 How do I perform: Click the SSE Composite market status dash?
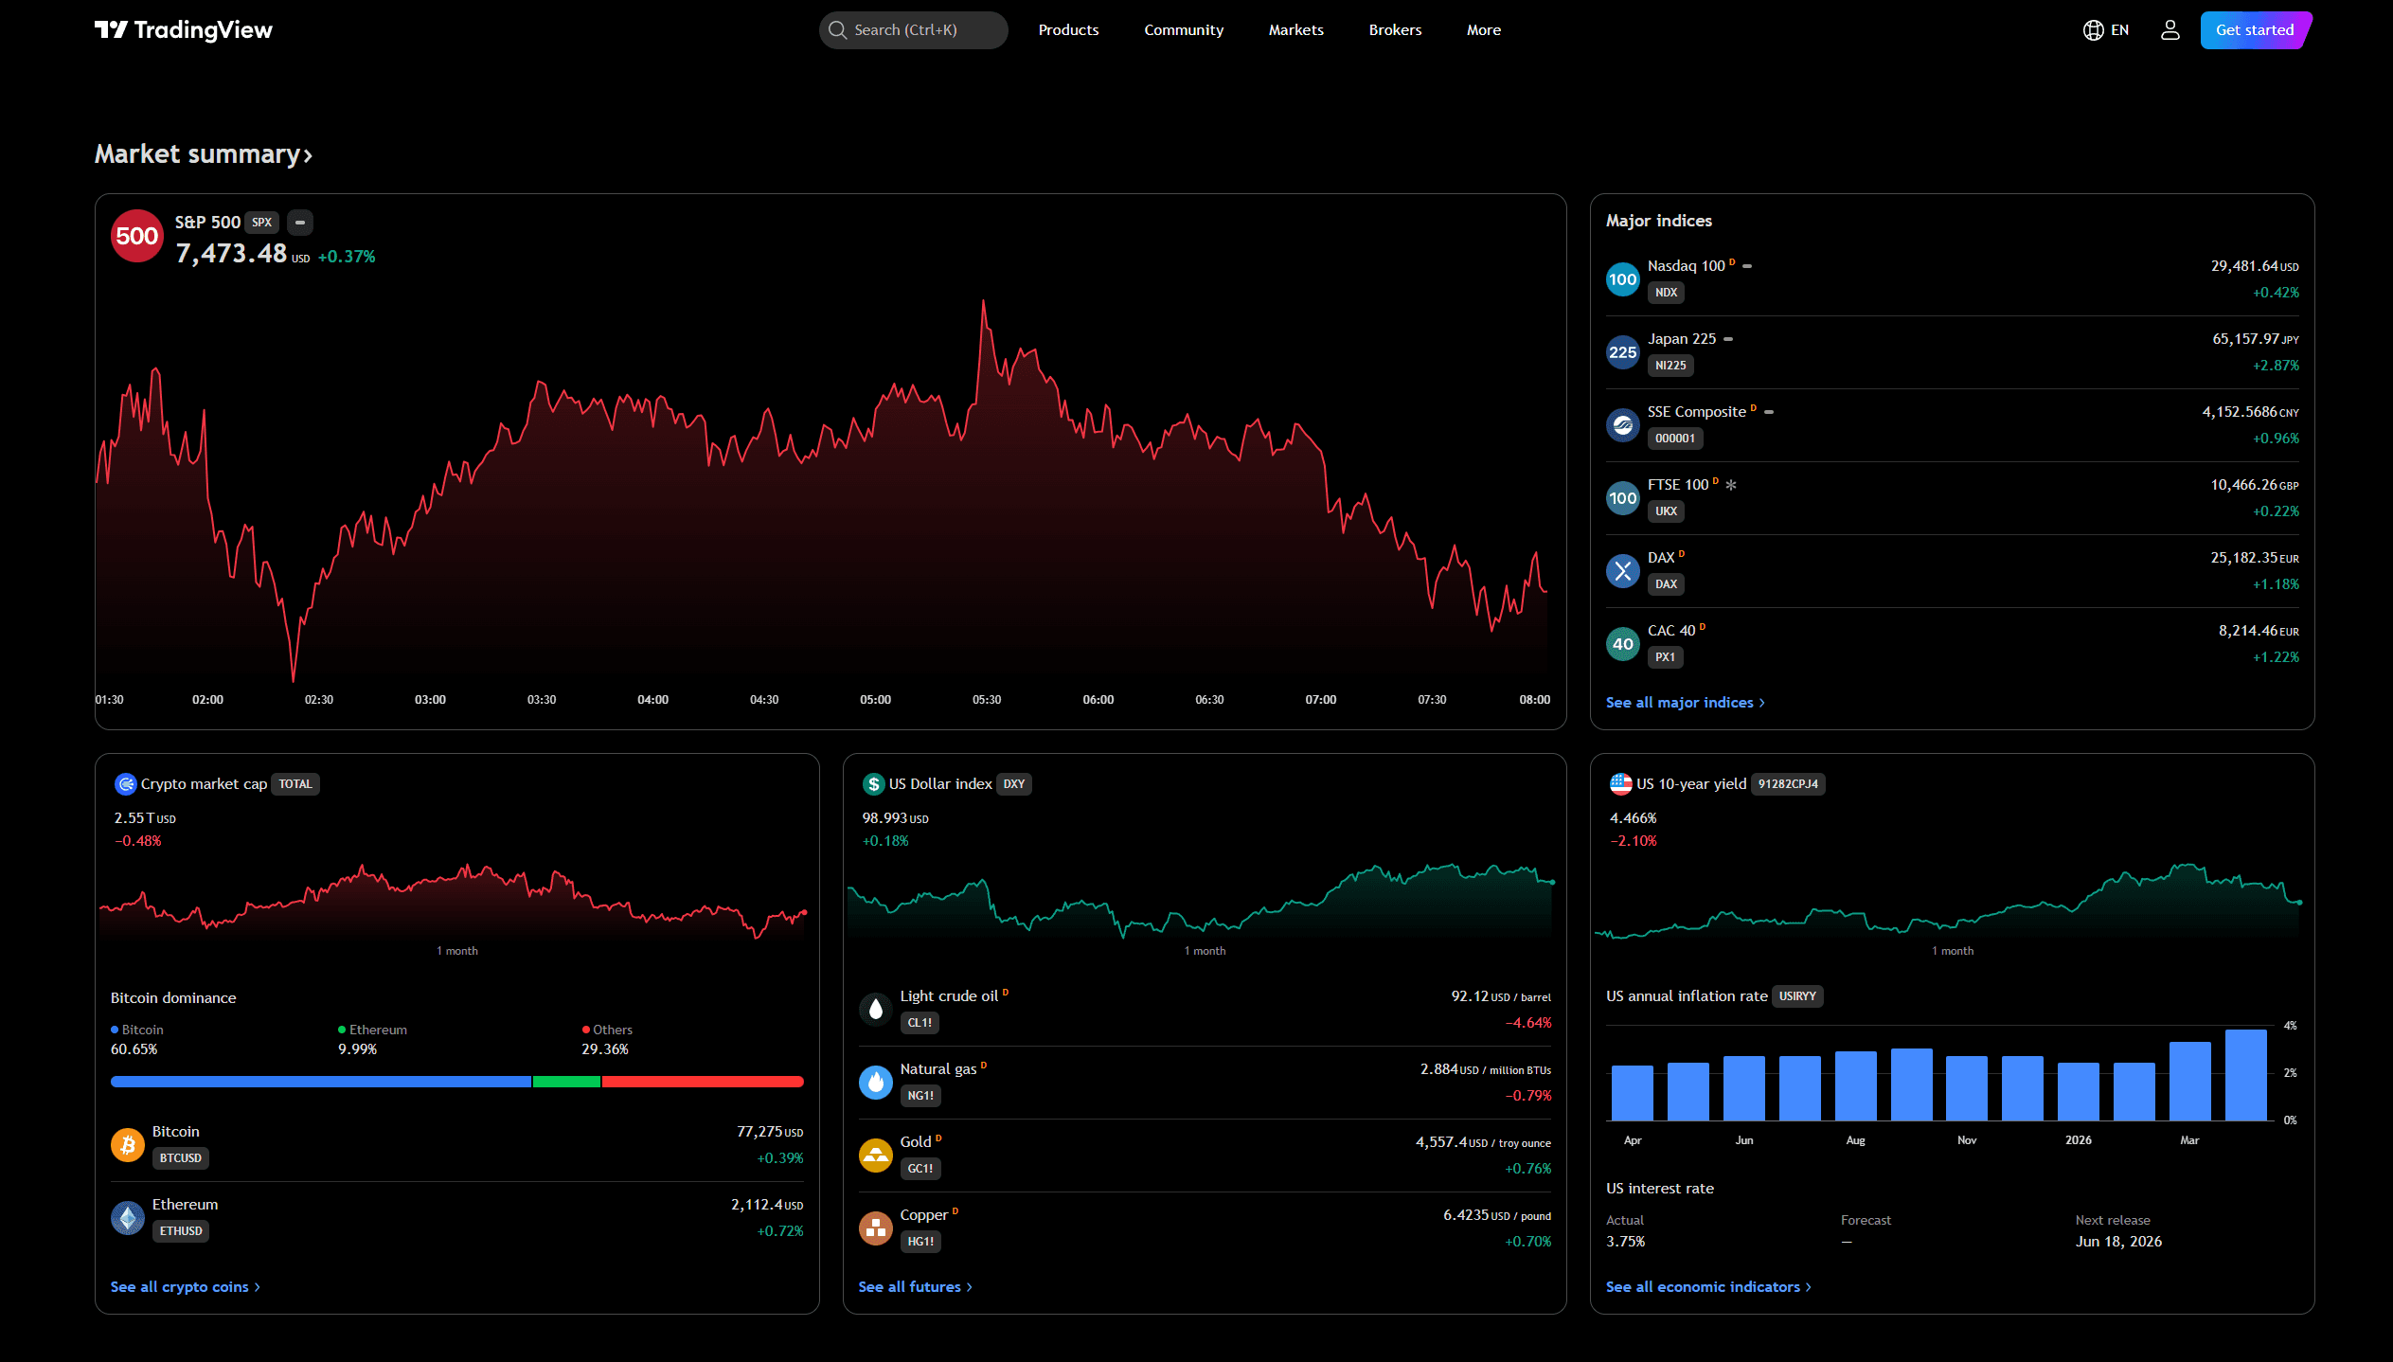[1769, 412]
